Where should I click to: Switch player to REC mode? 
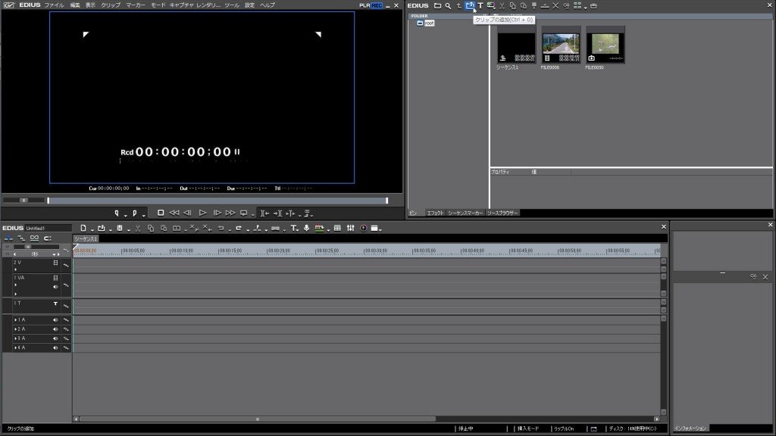[377, 5]
